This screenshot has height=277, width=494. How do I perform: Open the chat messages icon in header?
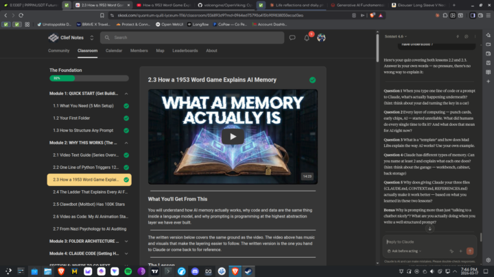(292, 38)
